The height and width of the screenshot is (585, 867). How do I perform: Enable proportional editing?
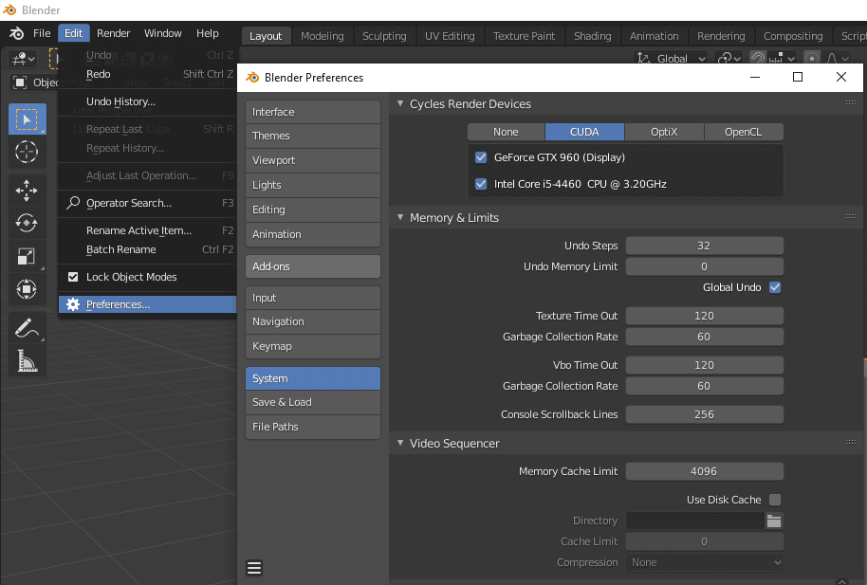pos(813,57)
